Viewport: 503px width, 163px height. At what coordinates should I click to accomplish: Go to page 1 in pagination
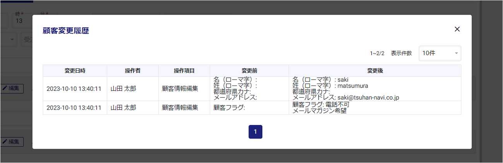[x=255, y=132]
